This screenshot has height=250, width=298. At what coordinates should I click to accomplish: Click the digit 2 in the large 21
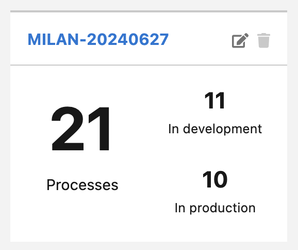click(68, 129)
